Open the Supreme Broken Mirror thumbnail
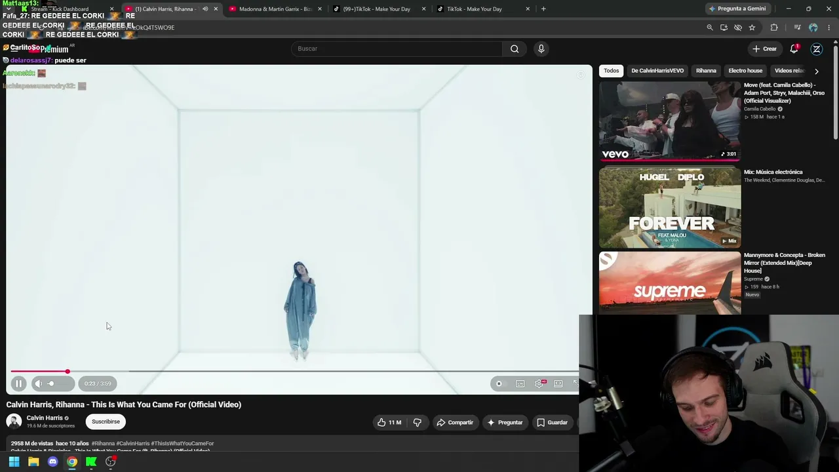The height and width of the screenshot is (472, 839). click(670, 283)
